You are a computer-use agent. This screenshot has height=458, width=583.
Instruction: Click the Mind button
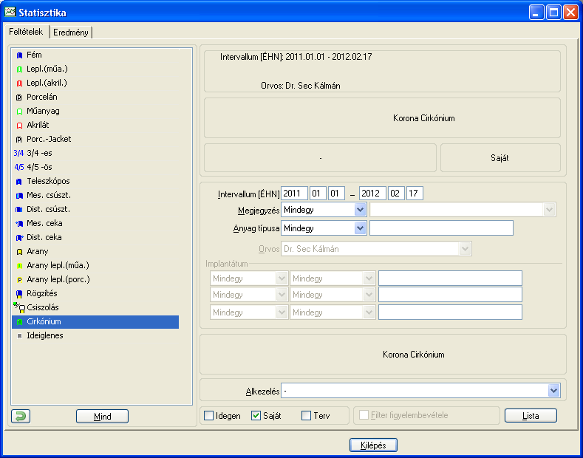(x=102, y=417)
